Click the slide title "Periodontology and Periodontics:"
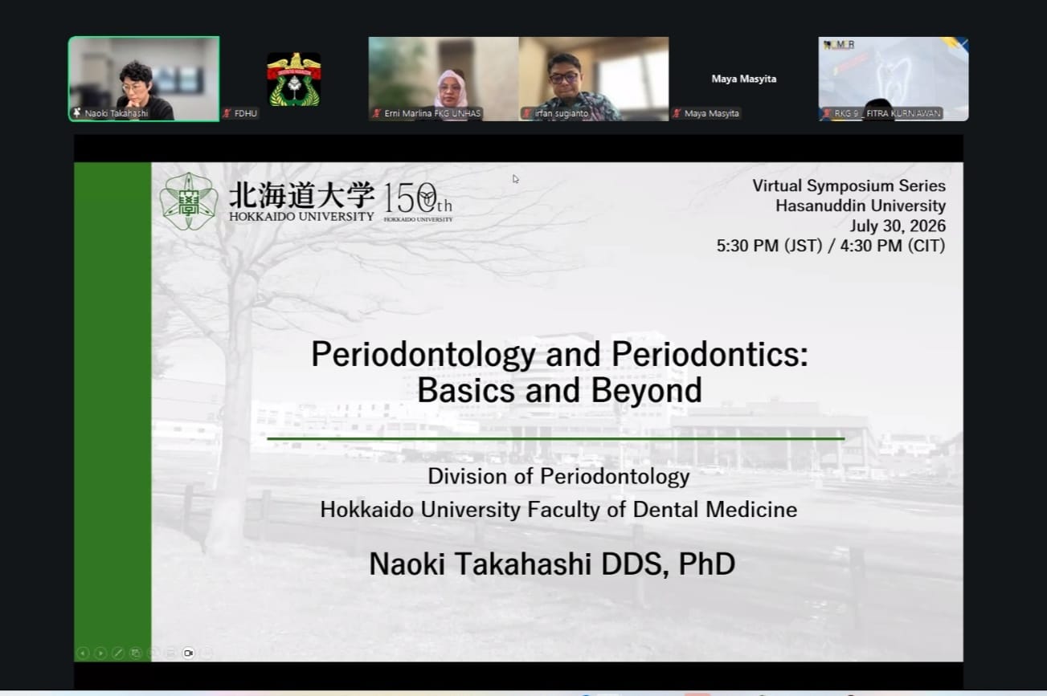 click(559, 354)
